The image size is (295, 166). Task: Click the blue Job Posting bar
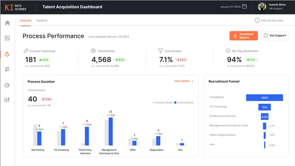[39, 138]
